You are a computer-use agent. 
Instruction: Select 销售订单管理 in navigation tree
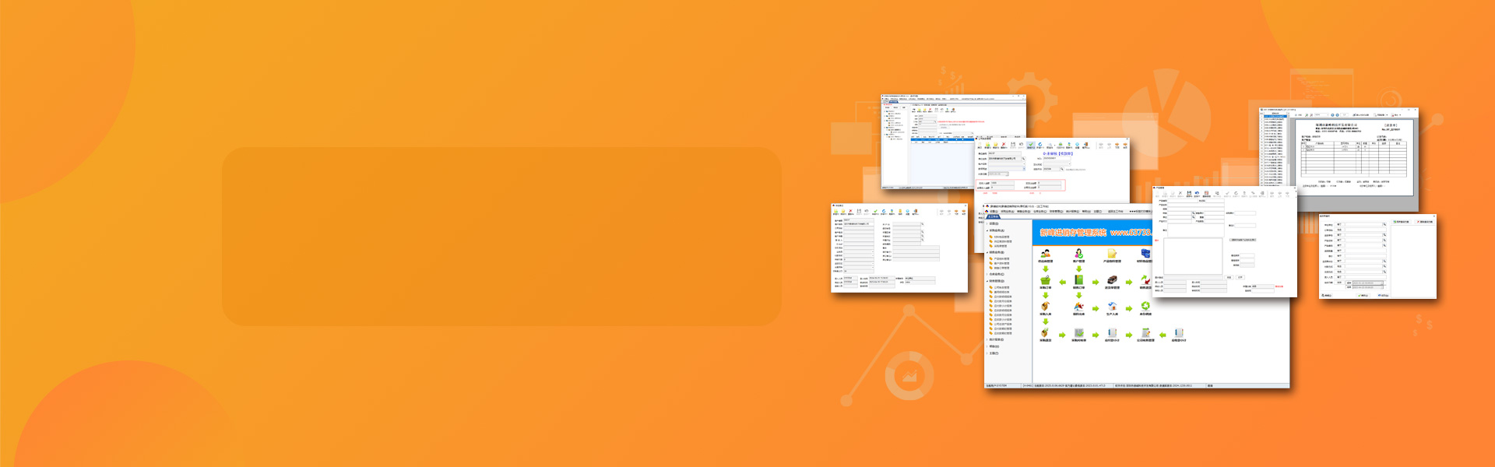click(1003, 268)
